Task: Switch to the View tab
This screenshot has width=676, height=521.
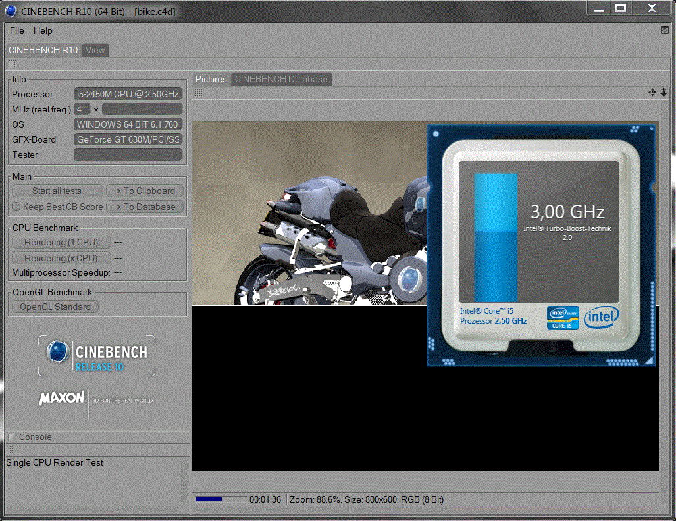Action: [95, 50]
